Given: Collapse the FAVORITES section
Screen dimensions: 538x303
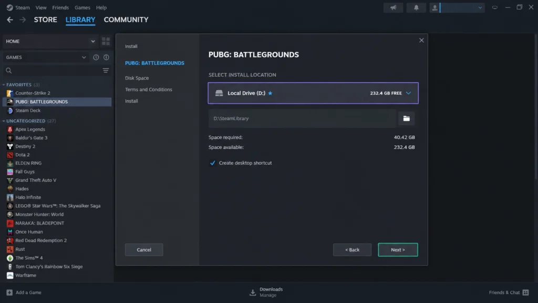Looking at the screenshot, I should coord(4,85).
